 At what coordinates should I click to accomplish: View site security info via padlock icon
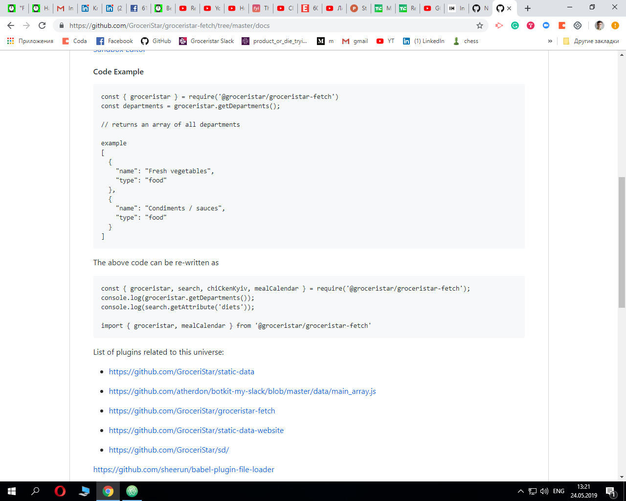[x=62, y=25]
